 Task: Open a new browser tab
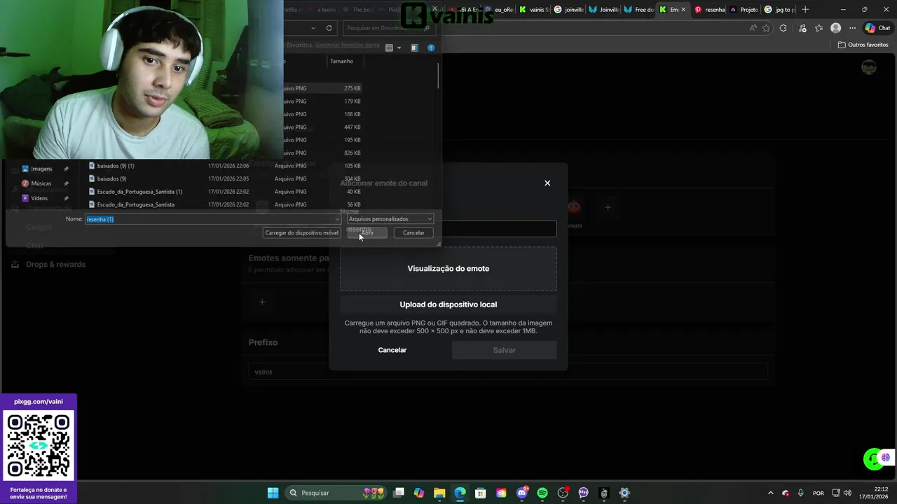805,10
